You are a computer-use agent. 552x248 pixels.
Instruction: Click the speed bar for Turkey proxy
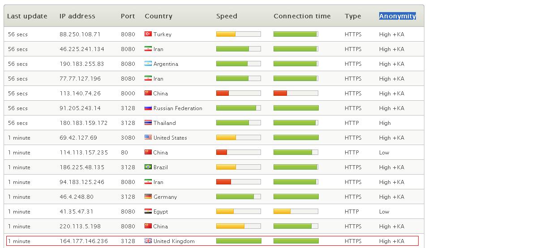[239, 34]
